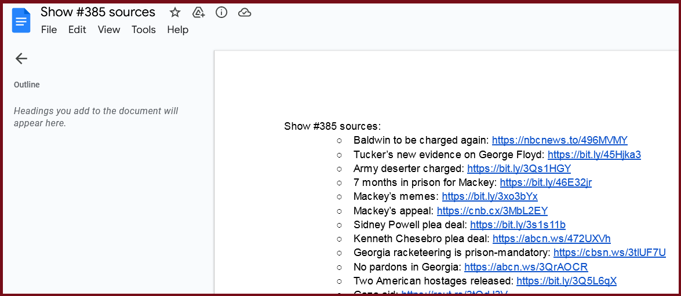Click the 'Sidney Powell plea deal' text

410,225
